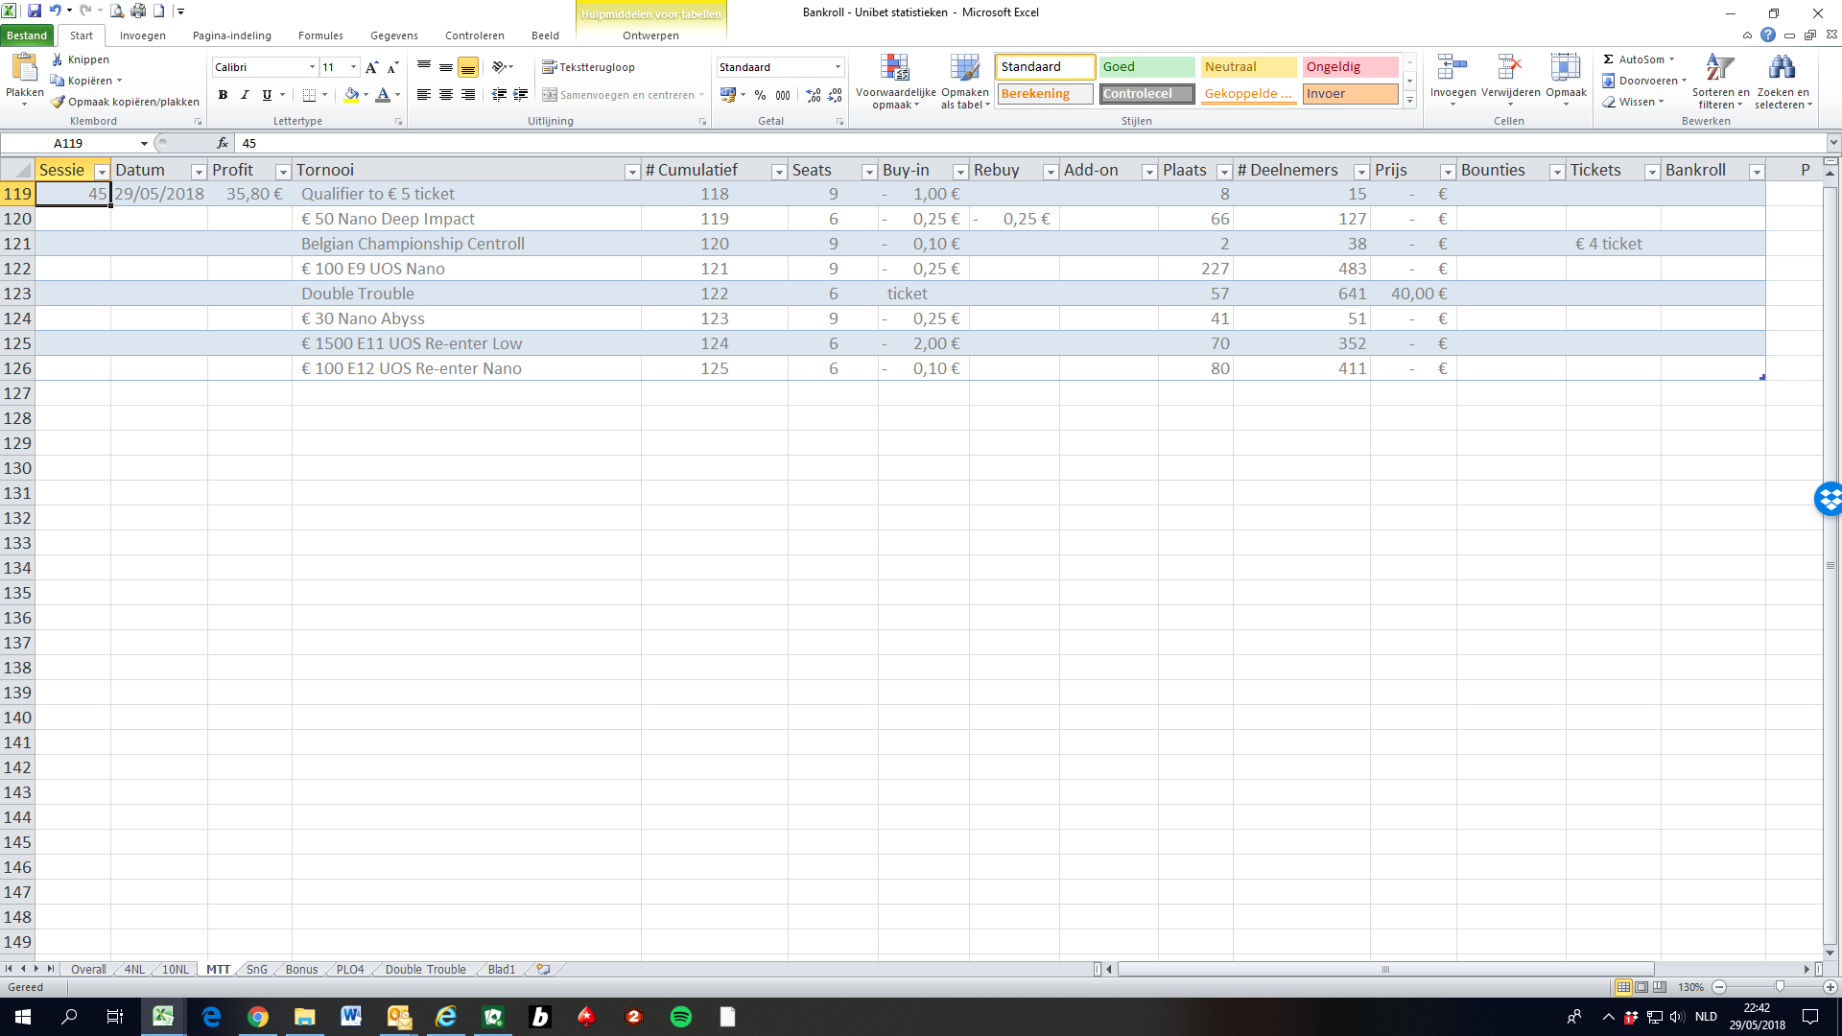1842x1036 pixels.
Task: Open the Tornooi column filter dropdown
Action: pyautogui.click(x=631, y=172)
